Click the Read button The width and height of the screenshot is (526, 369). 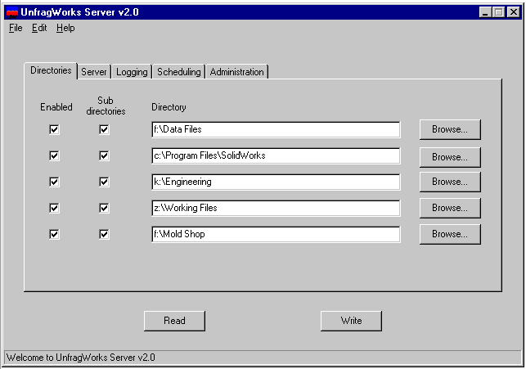click(x=174, y=321)
